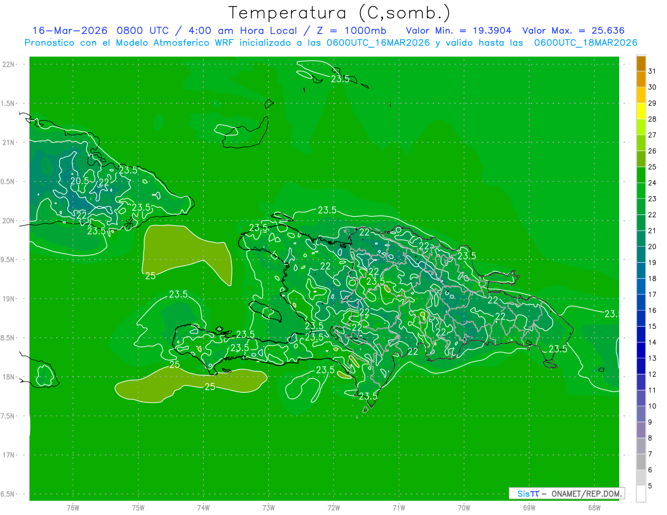Screen dimensions: 667x515
Task: Pick the yellow legend swatch between 28 and 29
Action: coord(641,111)
